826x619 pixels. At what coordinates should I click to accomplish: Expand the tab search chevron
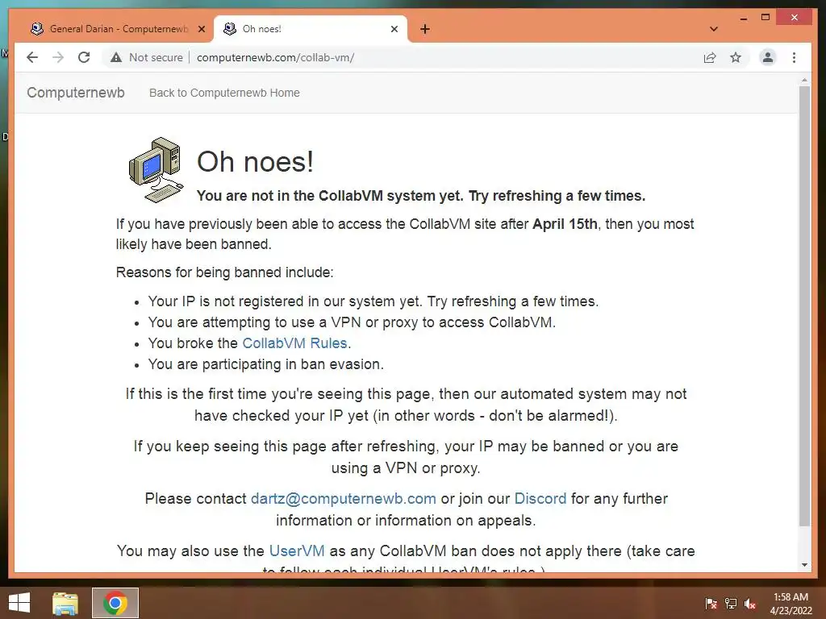point(714,29)
